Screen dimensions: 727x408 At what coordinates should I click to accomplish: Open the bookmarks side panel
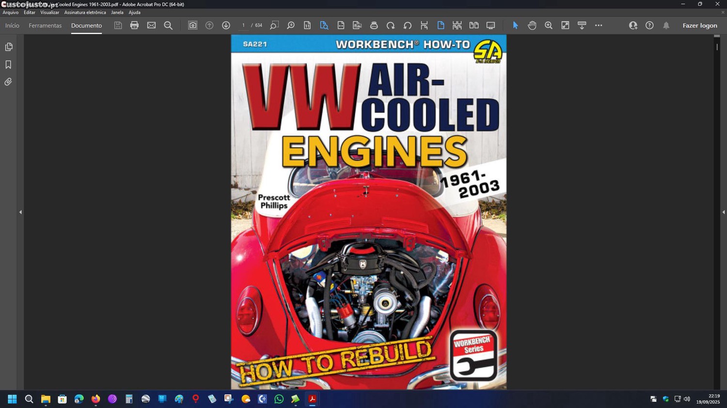pyautogui.click(x=8, y=64)
